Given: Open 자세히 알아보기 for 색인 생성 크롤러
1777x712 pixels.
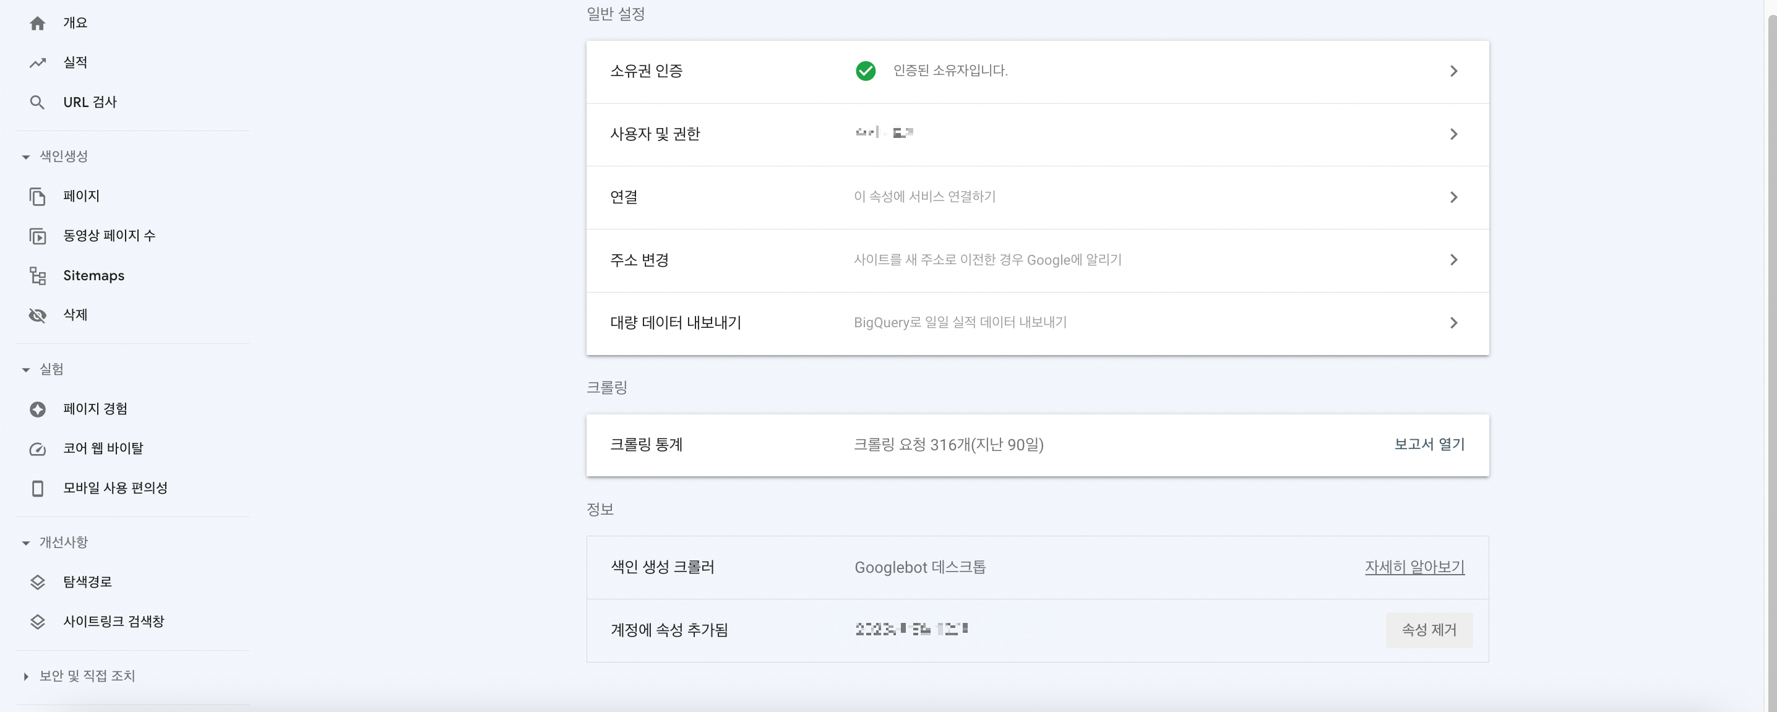Looking at the screenshot, I should pos(1415,567).
